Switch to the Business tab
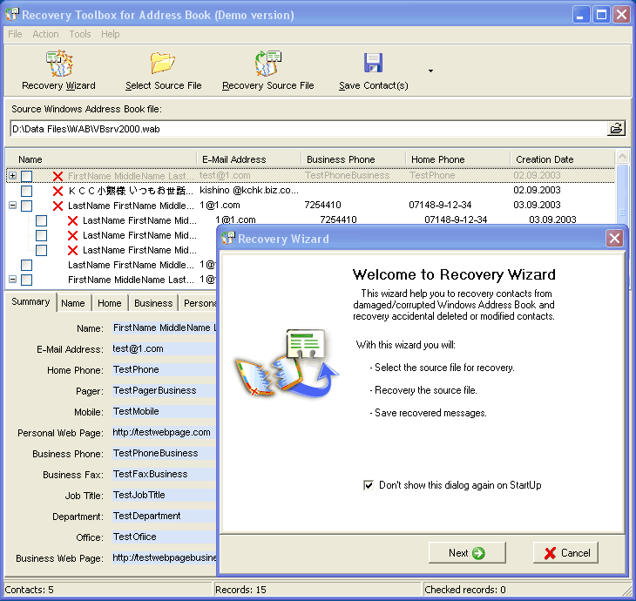This screenshot has height=601, width=636. 153,303
